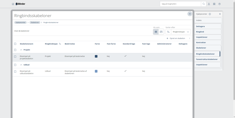This screenshot has height=118, width=235.
Task: Sort by Ringbindstype column header
Action: [51, 44]
